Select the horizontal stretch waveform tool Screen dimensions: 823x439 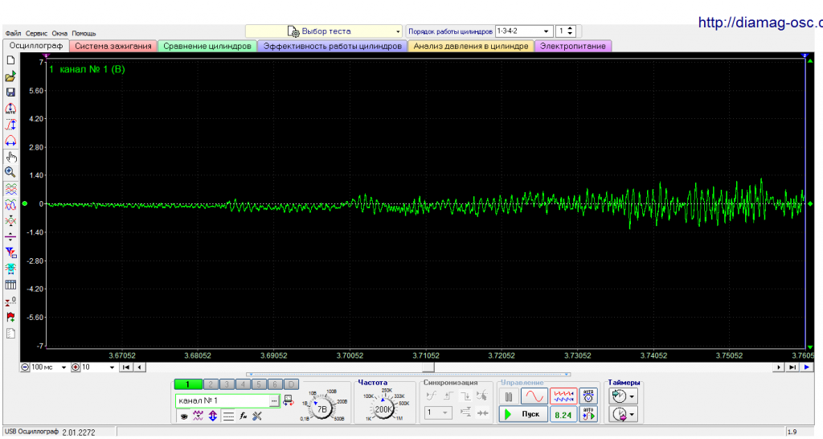point(10,141)
